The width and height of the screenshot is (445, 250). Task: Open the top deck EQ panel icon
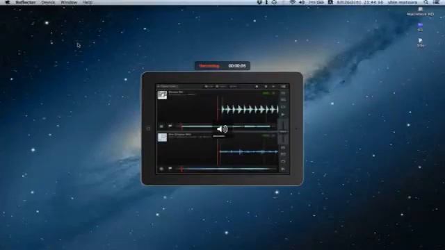(283, 100)
